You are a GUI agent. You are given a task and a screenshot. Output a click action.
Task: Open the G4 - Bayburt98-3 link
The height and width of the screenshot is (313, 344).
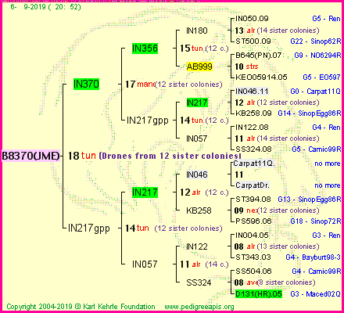(x=313, y=257)
